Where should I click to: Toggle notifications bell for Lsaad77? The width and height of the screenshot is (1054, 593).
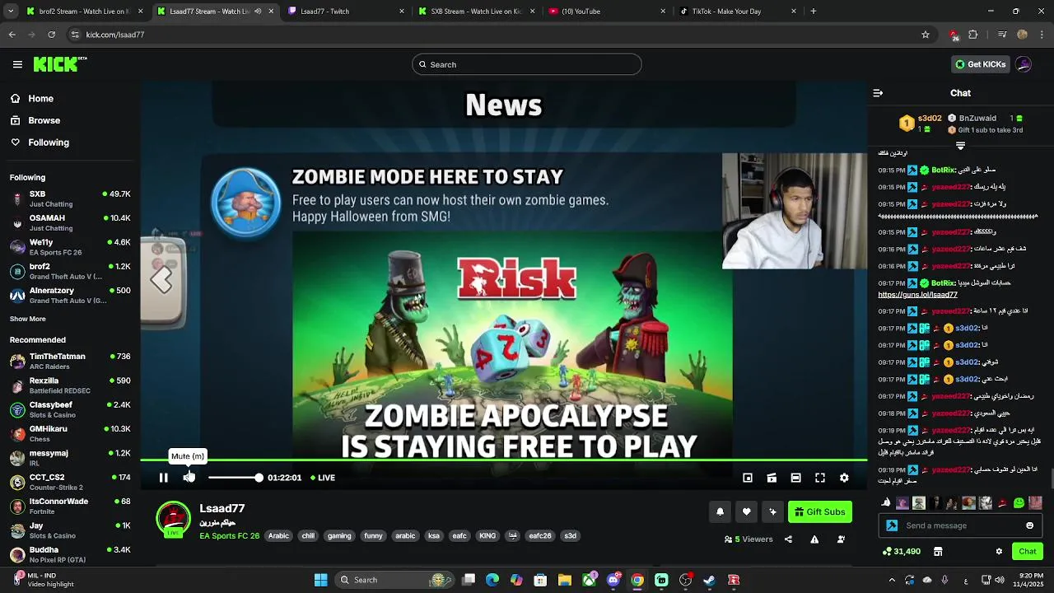tap(720, 511)
